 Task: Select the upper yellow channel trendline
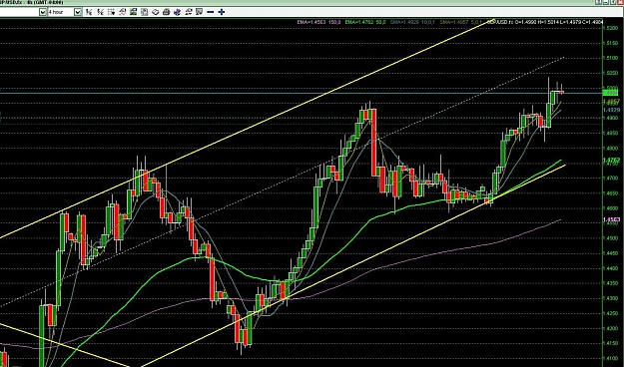247,129
